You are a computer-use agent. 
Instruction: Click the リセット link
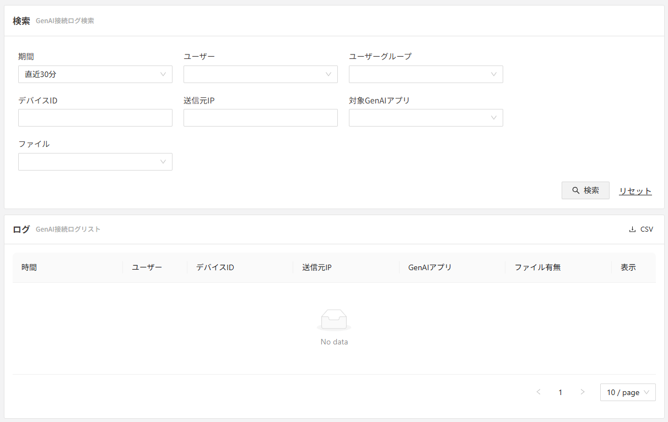coord(635,191)
